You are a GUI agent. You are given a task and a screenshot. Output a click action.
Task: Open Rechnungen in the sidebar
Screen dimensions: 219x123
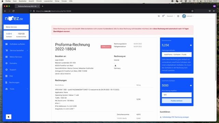(x=14, y=83)
